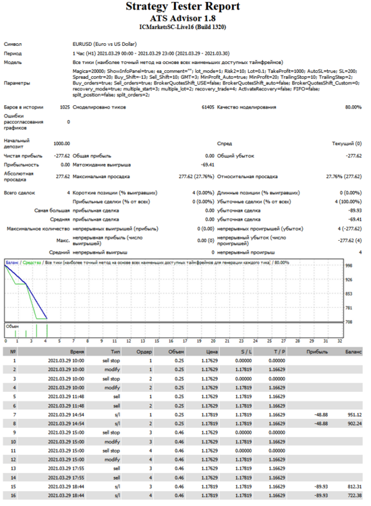Screen dimensions: 371x506
Task: Click modeled ticks value '61405'
Action: [208, 107]
